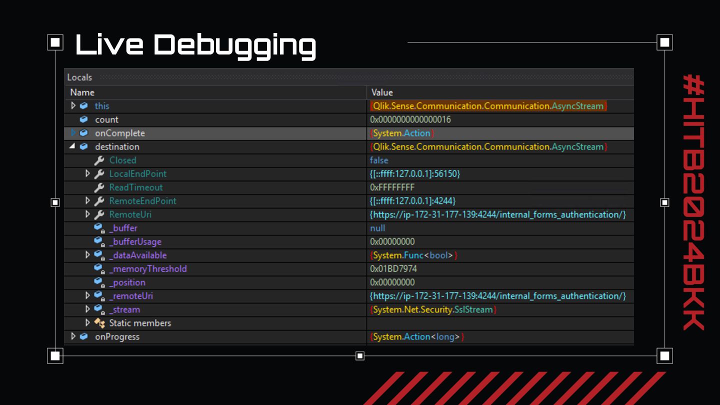Click the locked field icon beside _position
Image resolution: width=720 pixels, height=405 pixels.
click(99, 282)
